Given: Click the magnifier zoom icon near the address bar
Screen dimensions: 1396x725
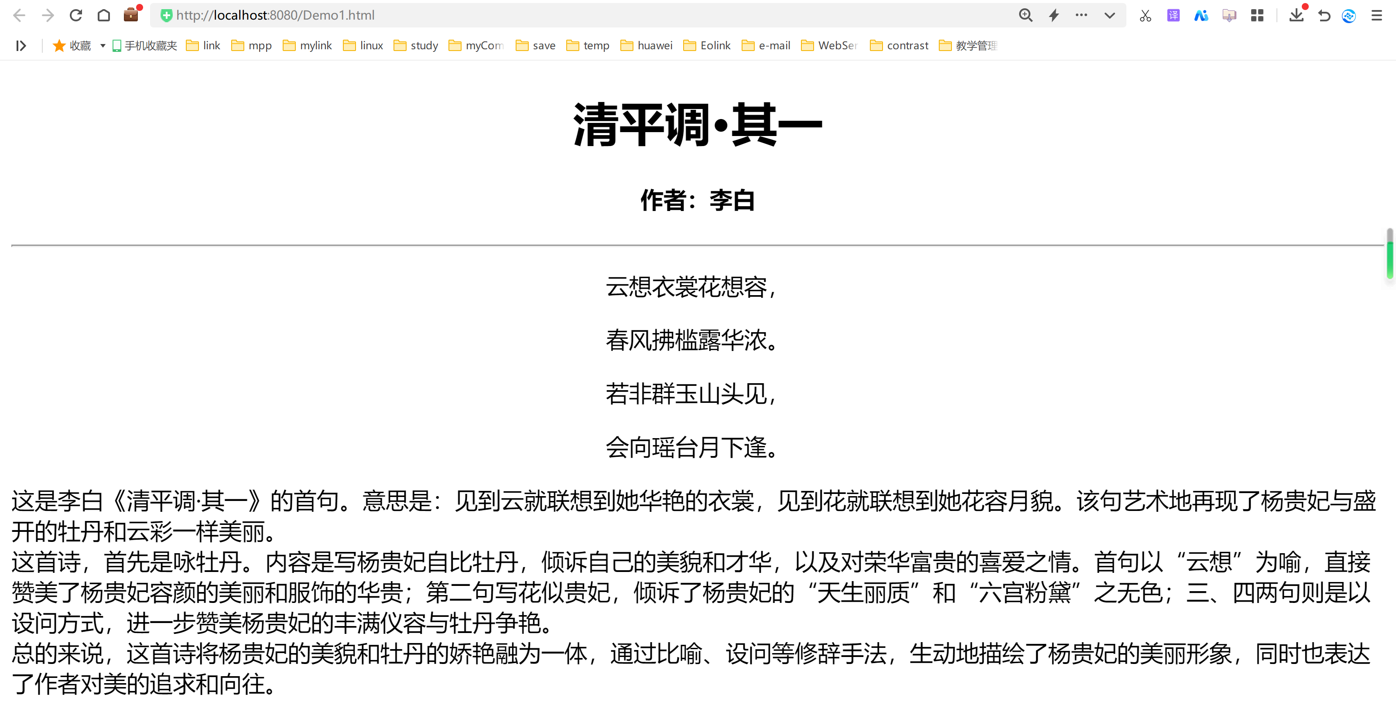Looking at the screenshot, I should 1025,15.
